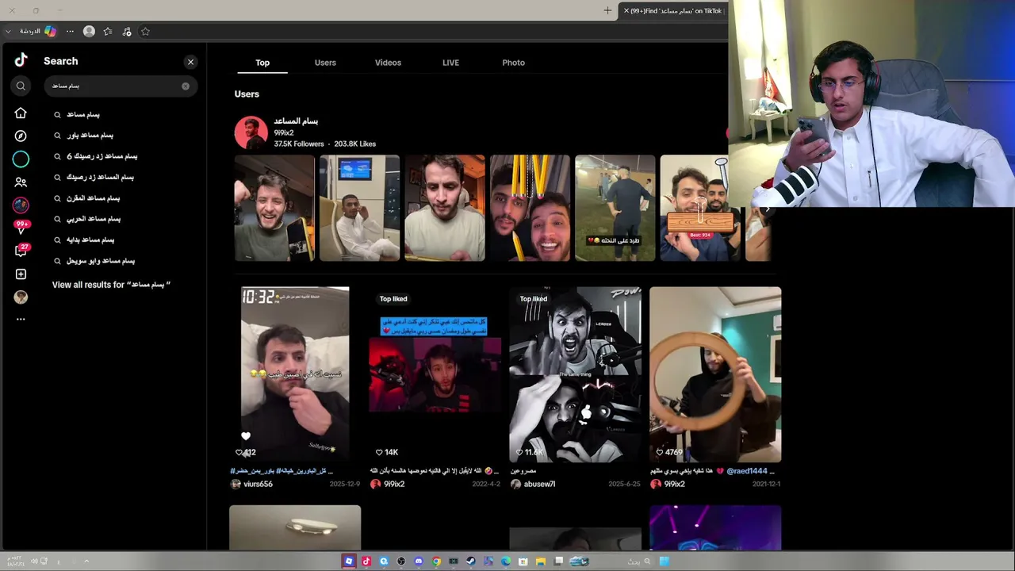Open the profile avatar in sidebar
The image size is (1015, 571).
click(x=21, y=297)
